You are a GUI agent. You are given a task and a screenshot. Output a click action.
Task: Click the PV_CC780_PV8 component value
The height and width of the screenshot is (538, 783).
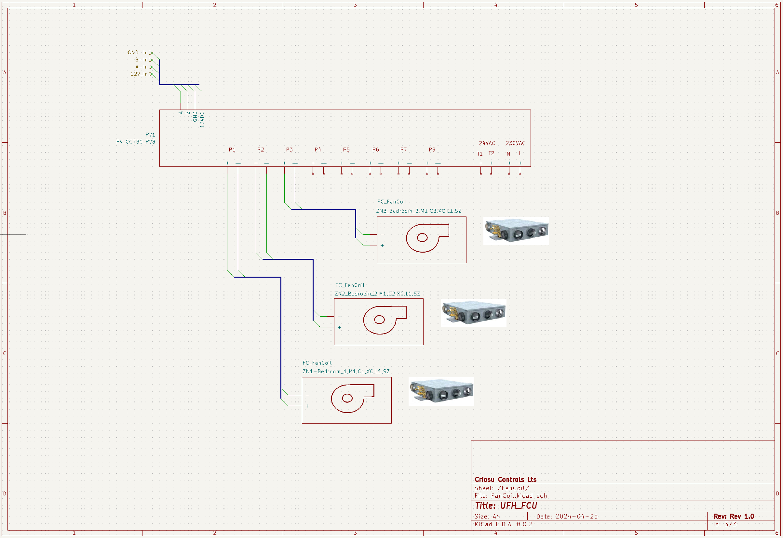[x=136, y=142]
